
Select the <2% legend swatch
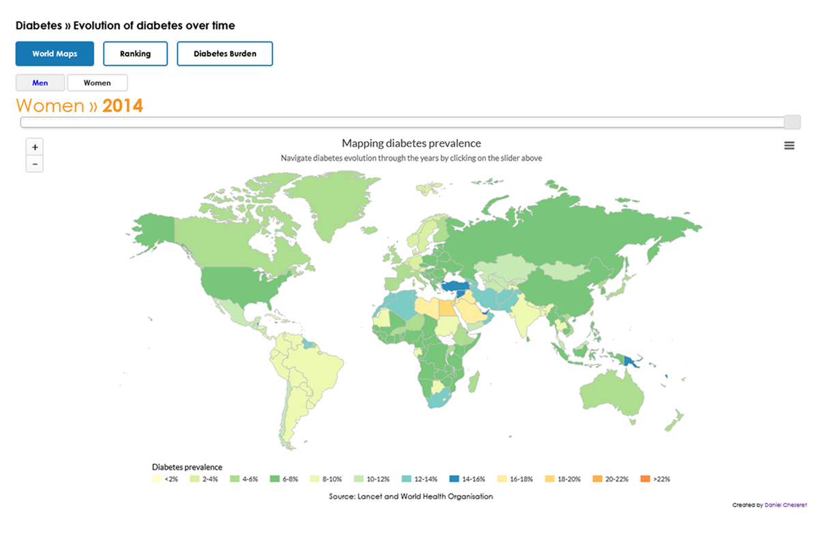pos(158,479)
